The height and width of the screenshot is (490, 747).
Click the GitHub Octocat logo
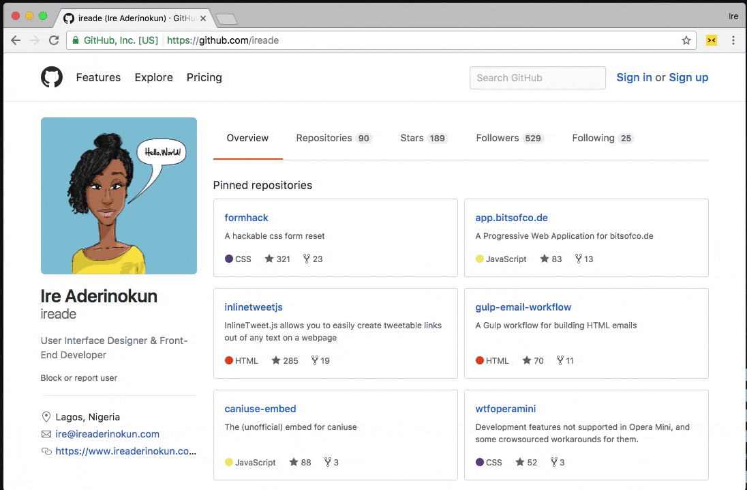coord(52,77)
